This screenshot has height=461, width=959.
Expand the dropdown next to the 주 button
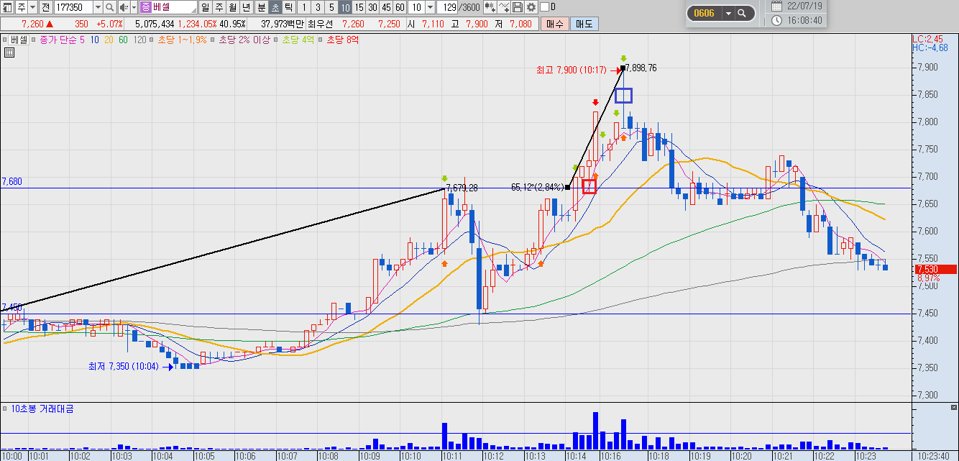[x=33, y=7]
